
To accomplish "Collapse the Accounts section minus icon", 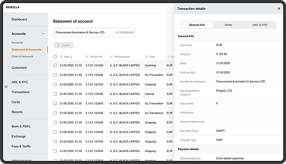I will pyautogui.click(x=43, y=34).
